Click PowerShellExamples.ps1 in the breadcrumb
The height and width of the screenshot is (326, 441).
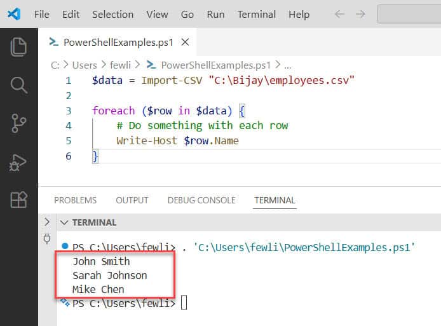tap(215, 65)
